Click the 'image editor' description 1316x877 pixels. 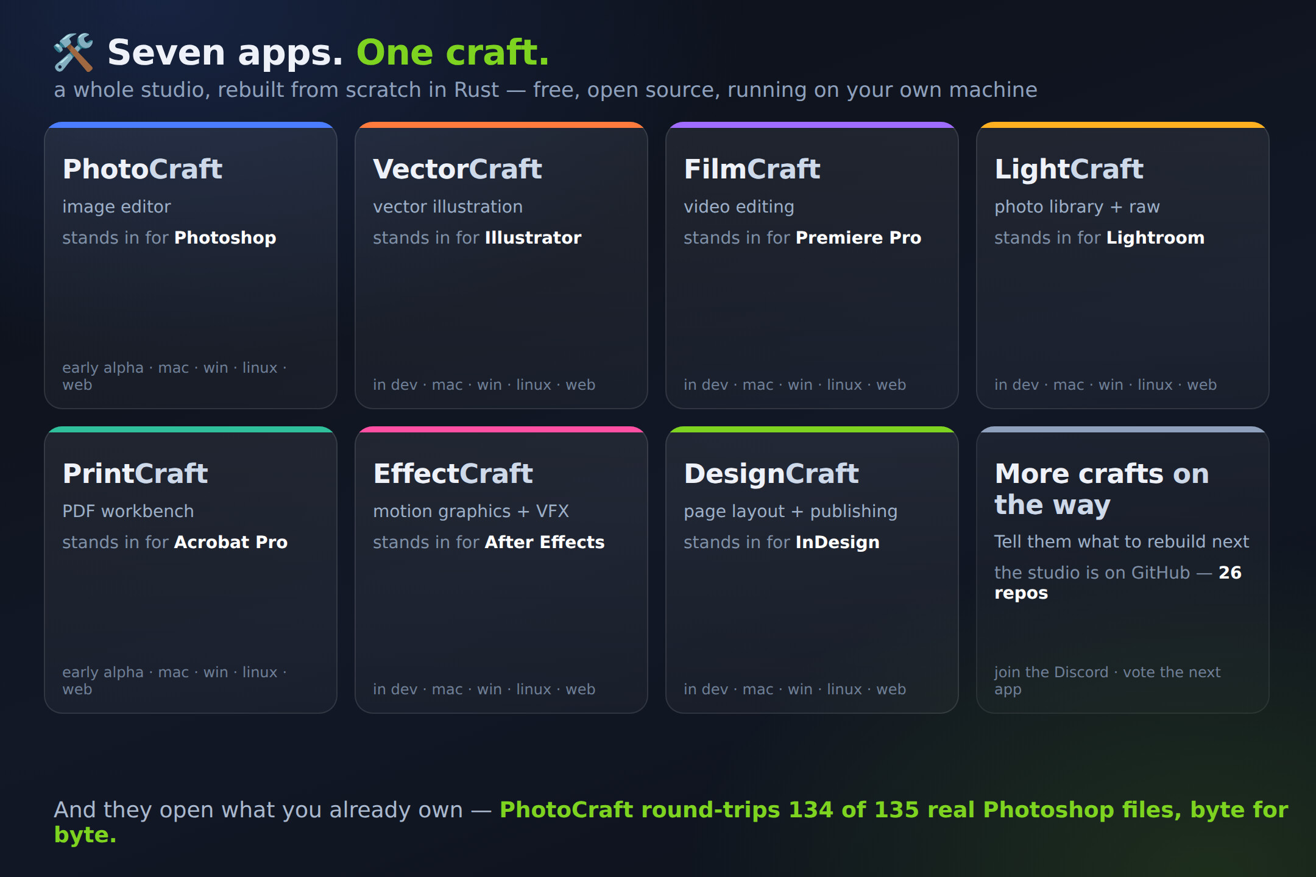[x=116, y=207]
